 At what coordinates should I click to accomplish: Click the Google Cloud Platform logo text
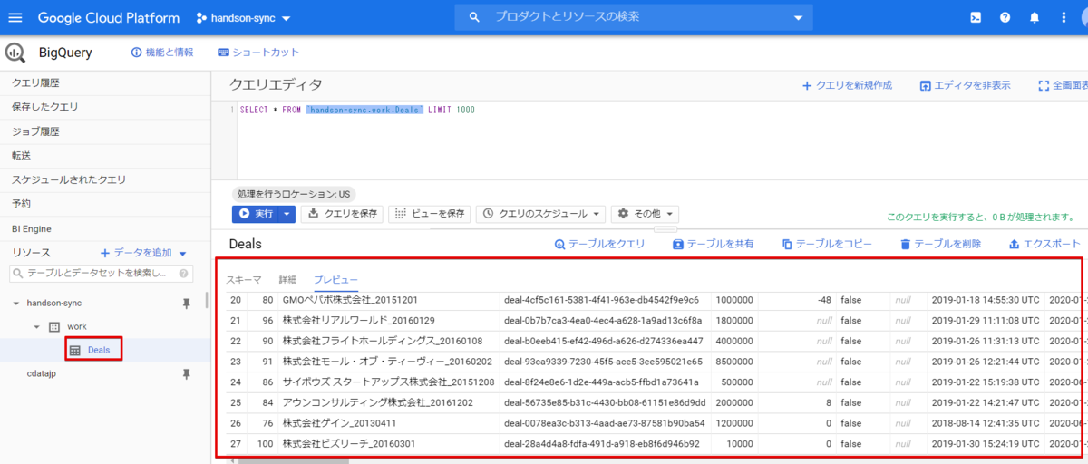[109, 17]
